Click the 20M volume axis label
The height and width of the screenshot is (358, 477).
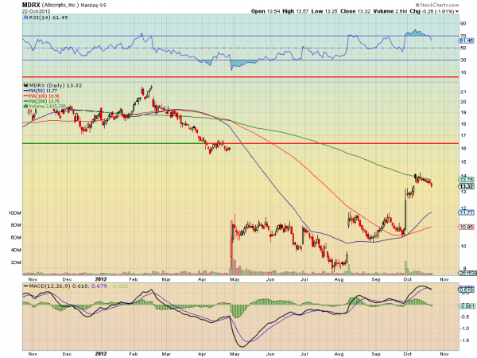click(16, 263)
